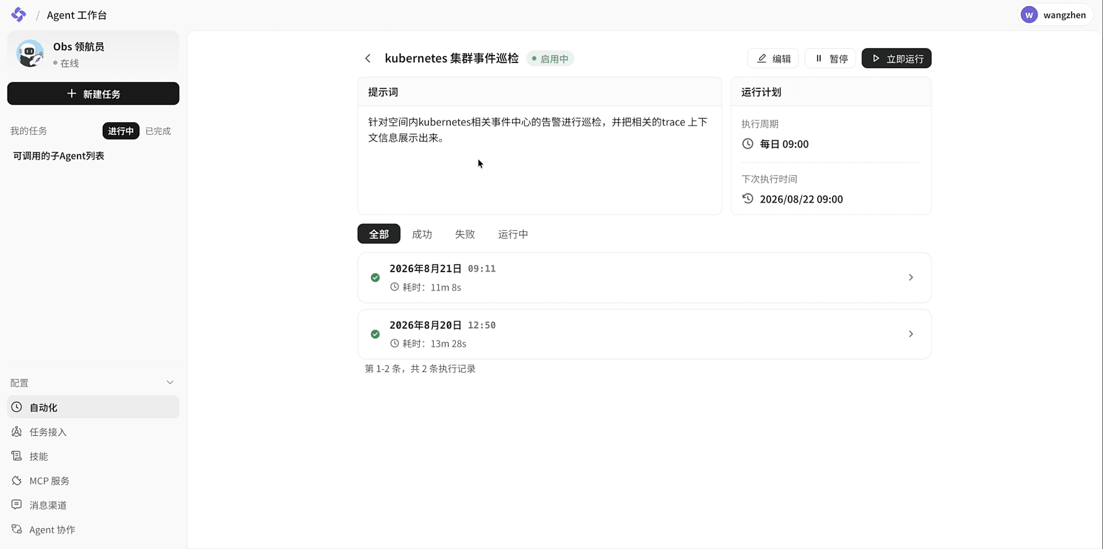Viewport: 1103px width, 549px height.
Task: Click the MCP 服务 icon
Action: click(x=16, y=480)
